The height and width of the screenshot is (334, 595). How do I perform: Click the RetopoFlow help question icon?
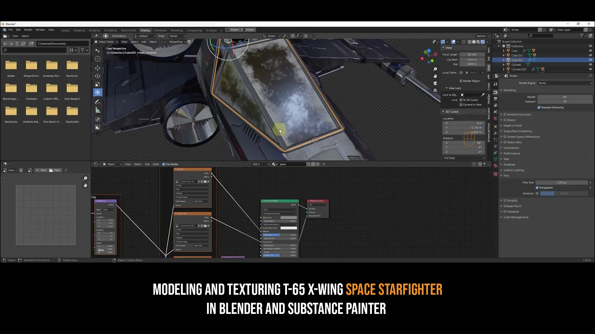189,42
